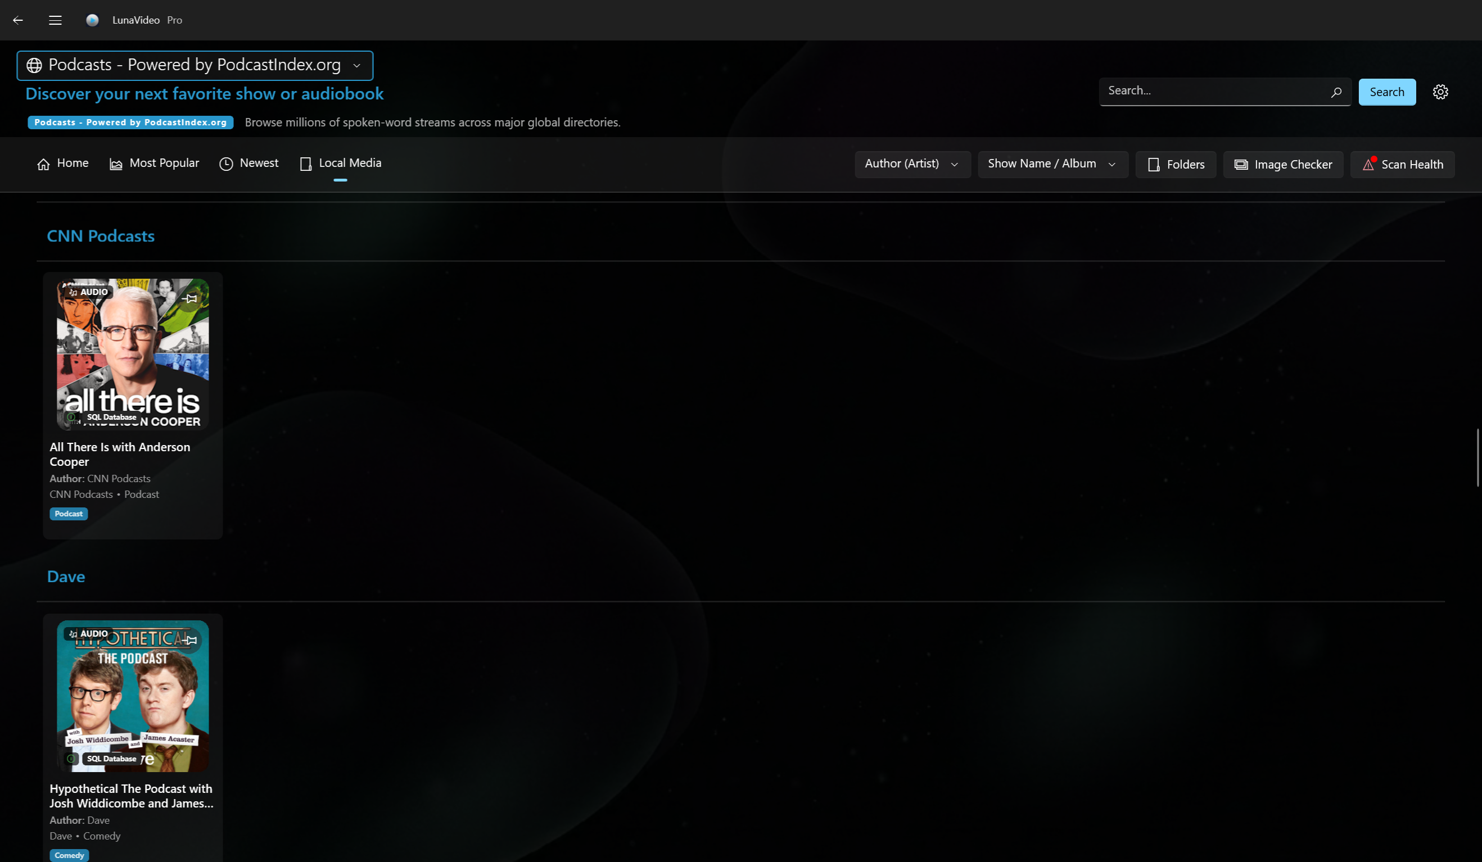Open the Hypothetical podcast cover thumbnail
The width and height of the screenshot is (1482, 862).
(x=133, y=696)
